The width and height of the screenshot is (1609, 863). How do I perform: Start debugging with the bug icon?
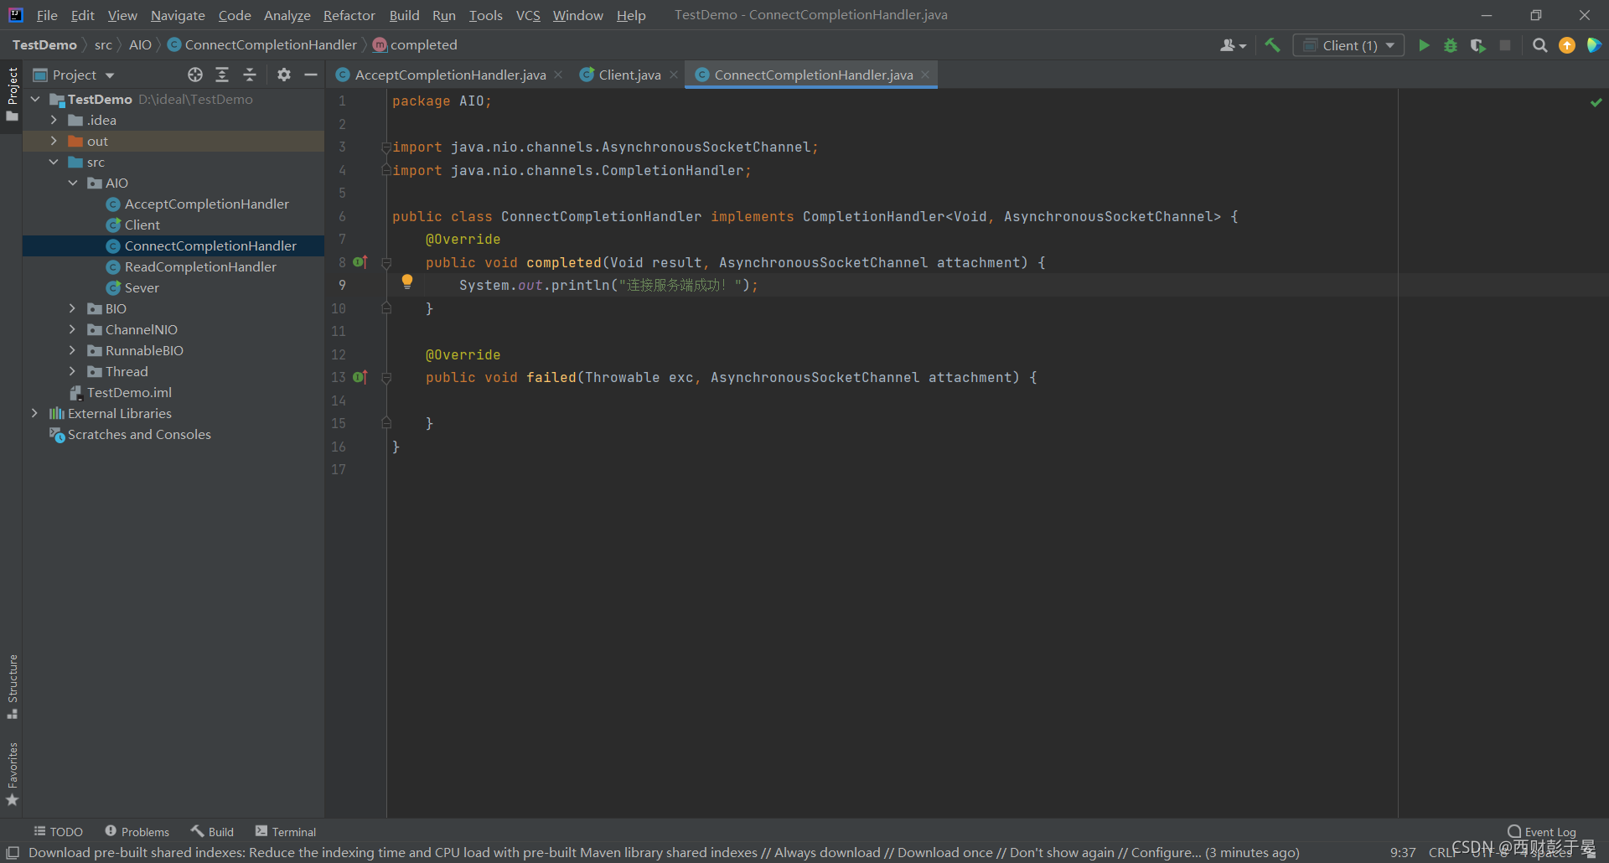pos(1451,45)
